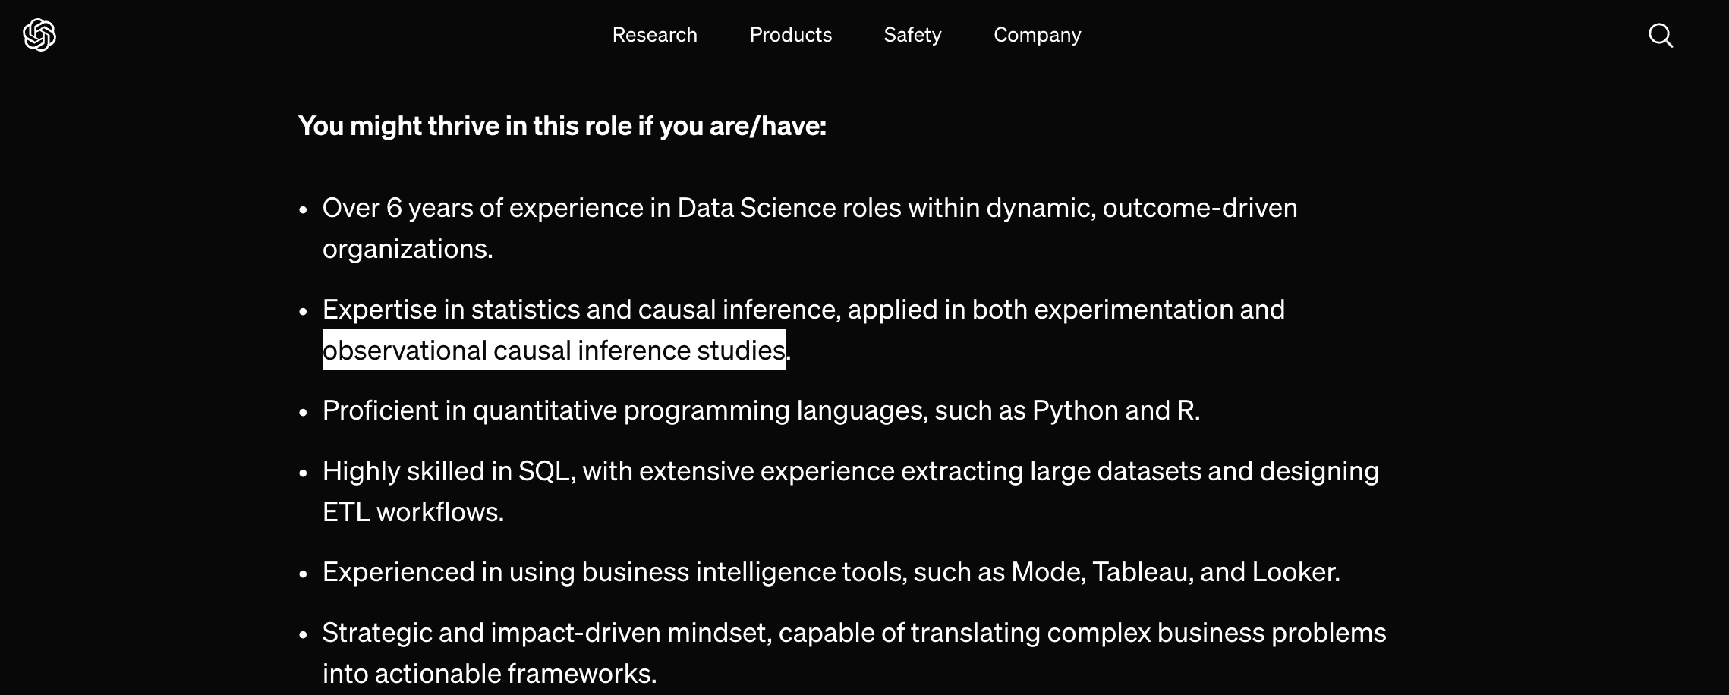Click the bullet dot before "Highly skilled in SQL"
Image resolution: width=1729 pixels, height=695 pixels.
304,473
